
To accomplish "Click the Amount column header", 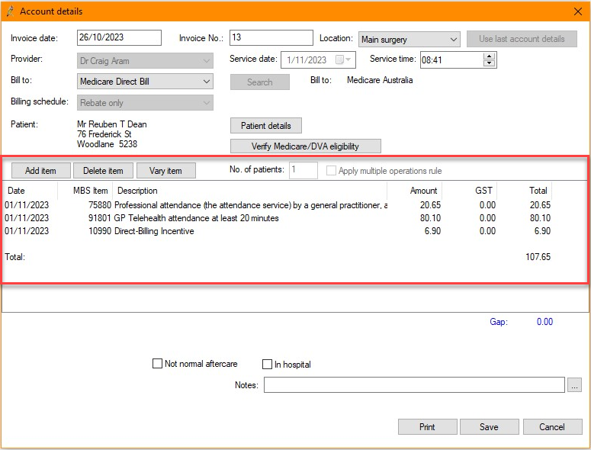I will pos(414,191).
